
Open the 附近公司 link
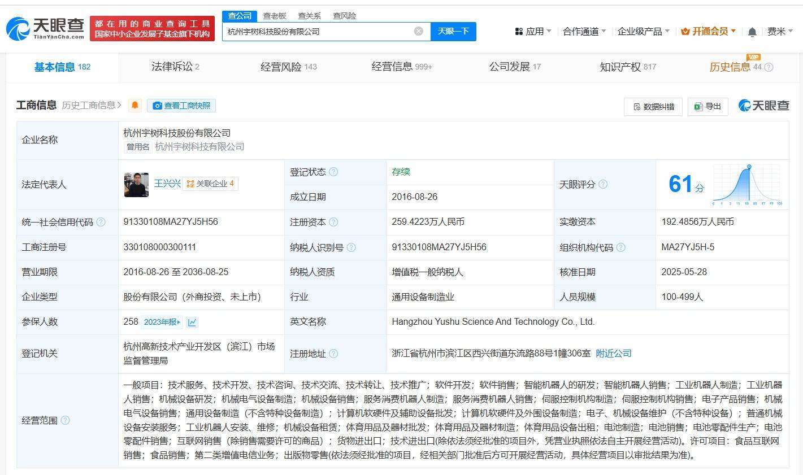614,353
